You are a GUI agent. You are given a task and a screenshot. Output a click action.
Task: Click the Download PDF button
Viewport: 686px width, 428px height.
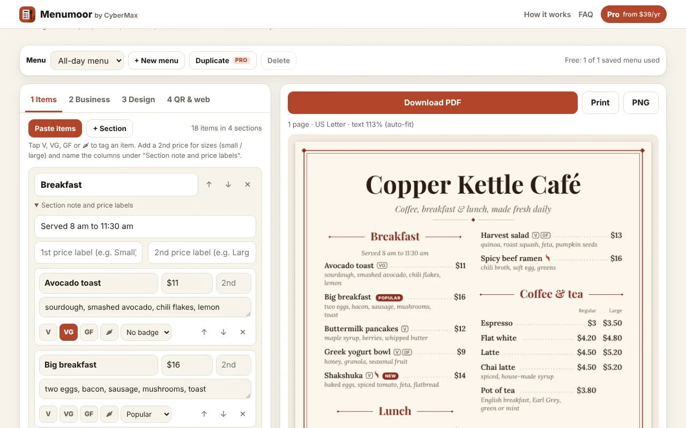tap(433, 103)
